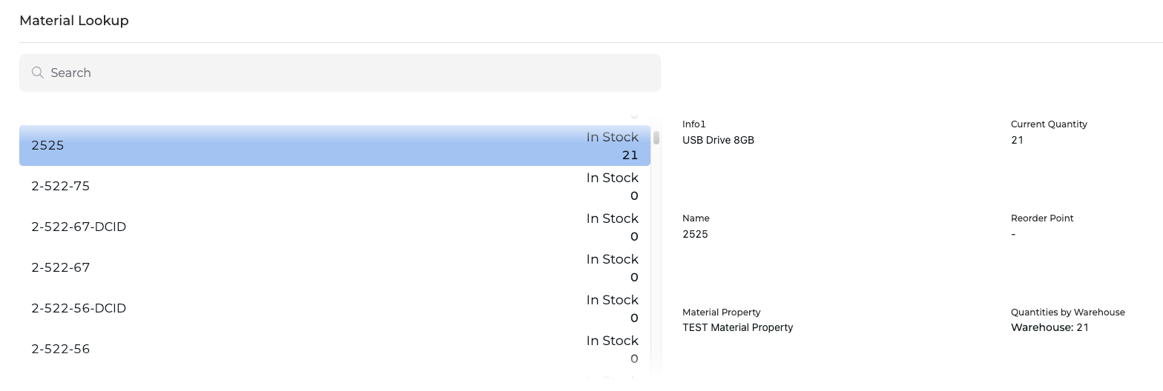This screenshot has height=391, width=1163.
Task: Select material 2-522-75 row
Action: tap(335, 186)
